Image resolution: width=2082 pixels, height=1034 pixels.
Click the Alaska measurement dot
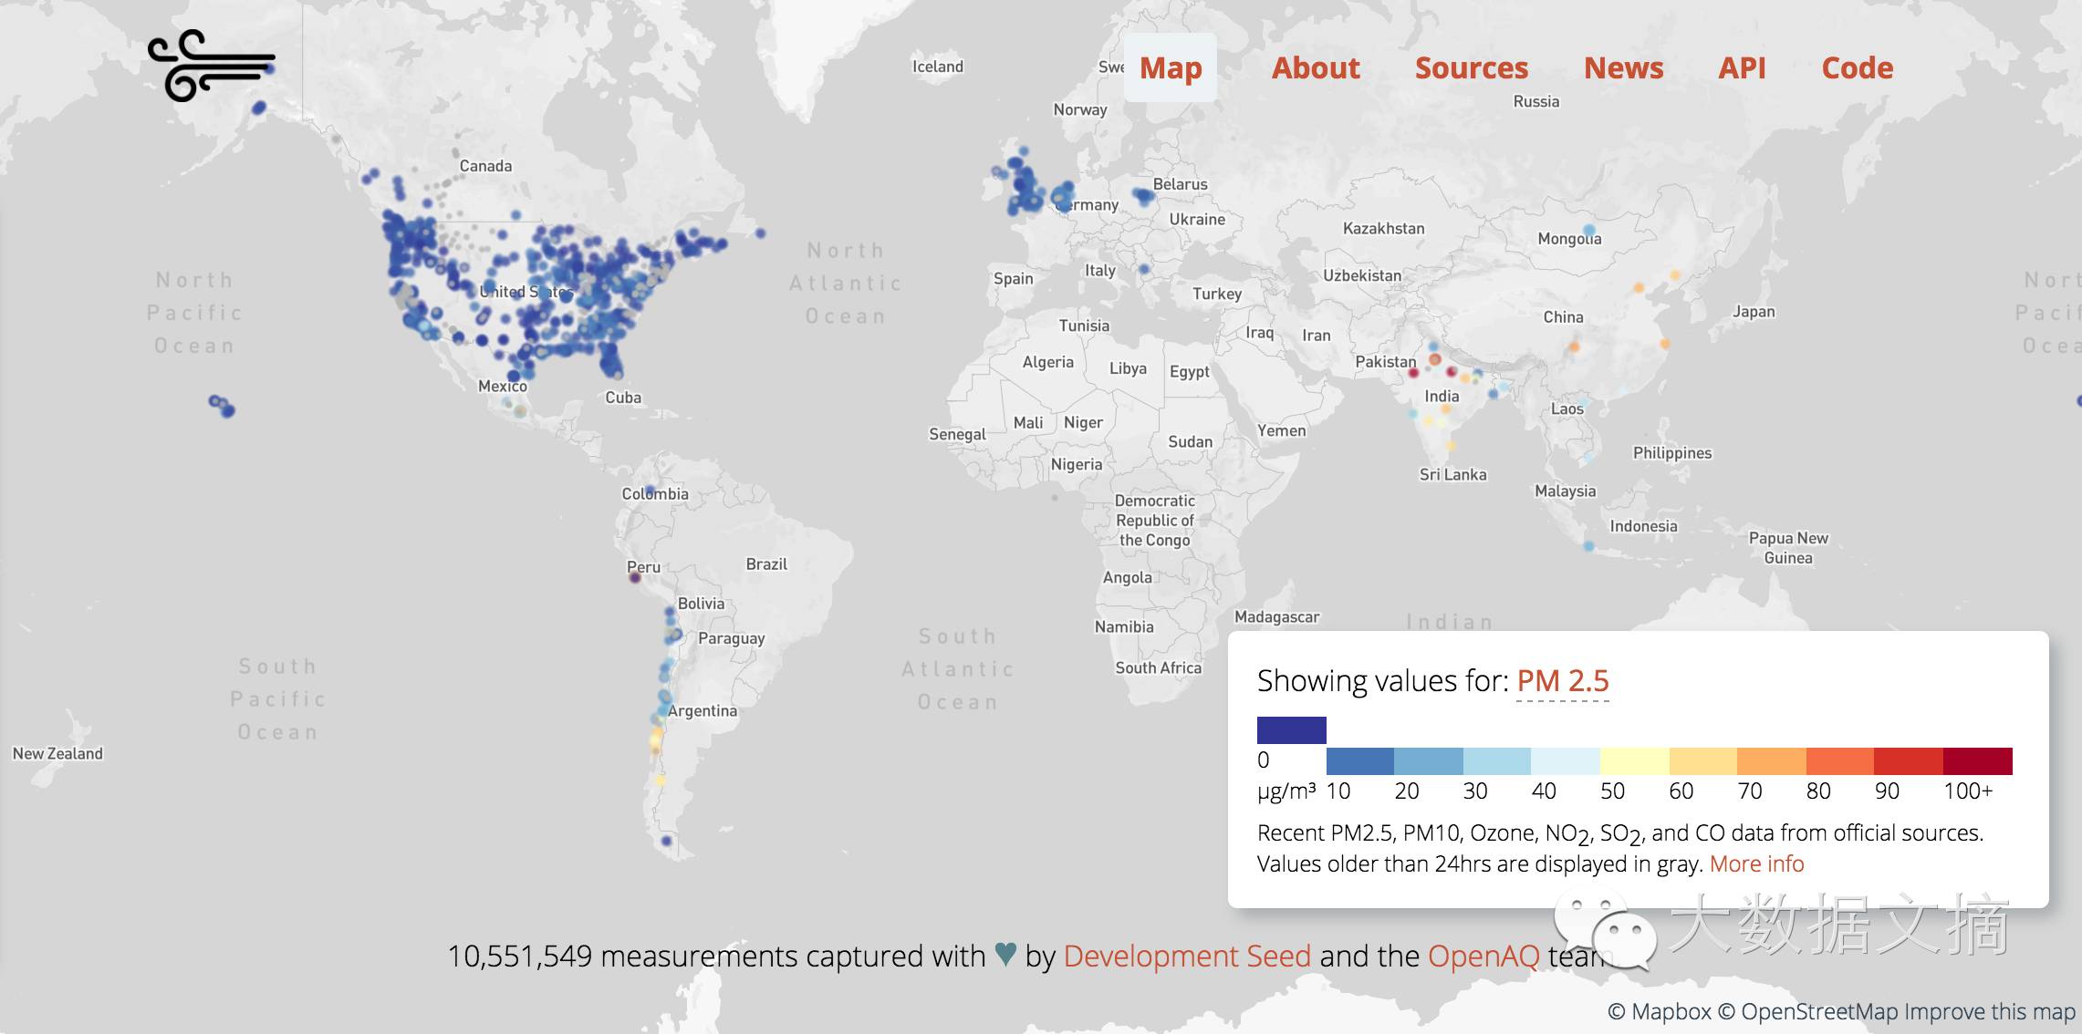(x=259, y=108)
